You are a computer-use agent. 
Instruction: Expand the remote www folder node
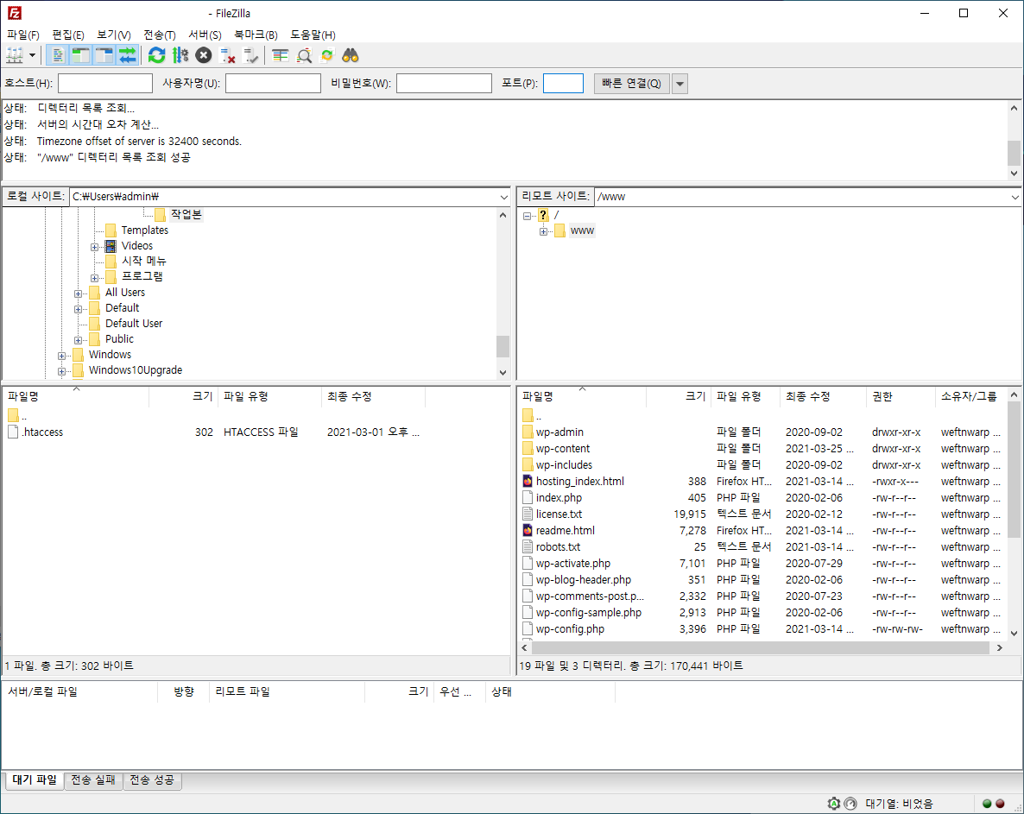pyautogui.click(x=543, y=231)
